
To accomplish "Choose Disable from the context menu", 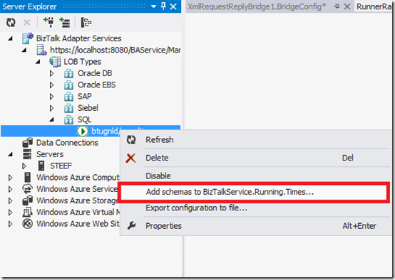I will coord(255,176).
